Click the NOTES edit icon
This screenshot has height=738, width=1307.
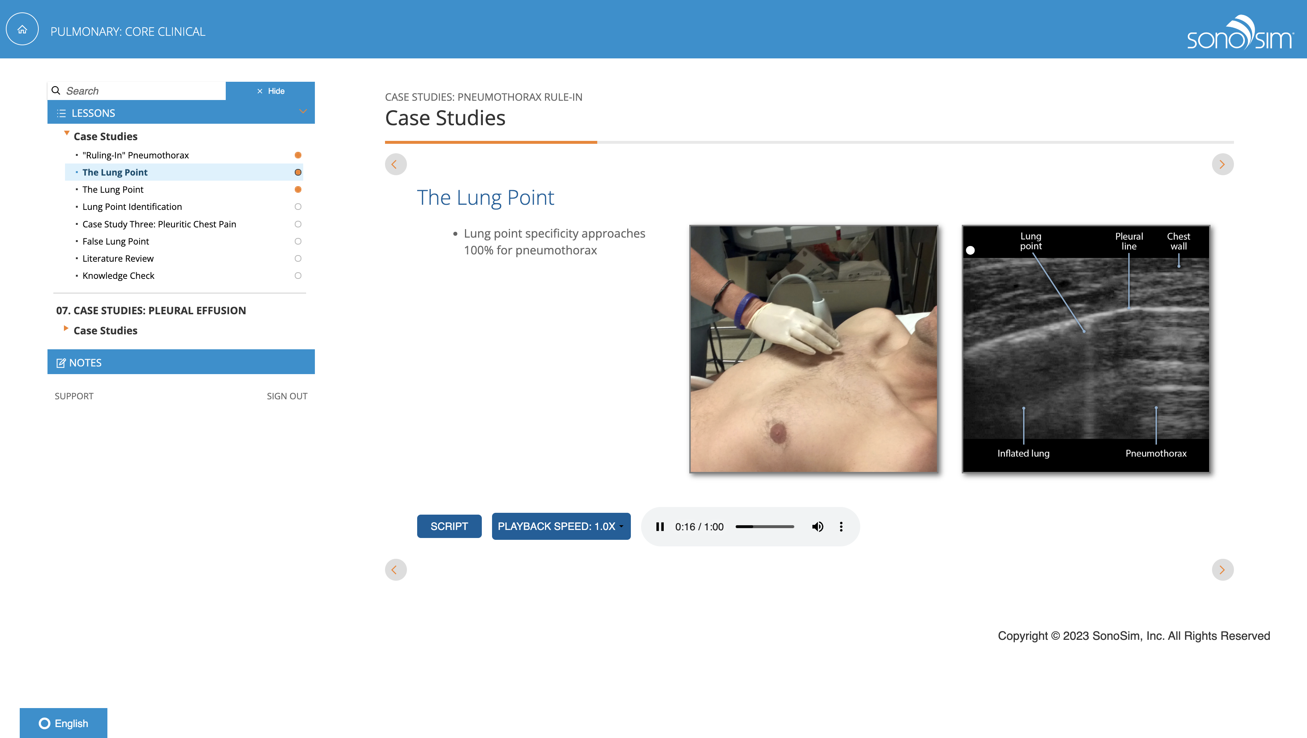(x=61, y=363)
